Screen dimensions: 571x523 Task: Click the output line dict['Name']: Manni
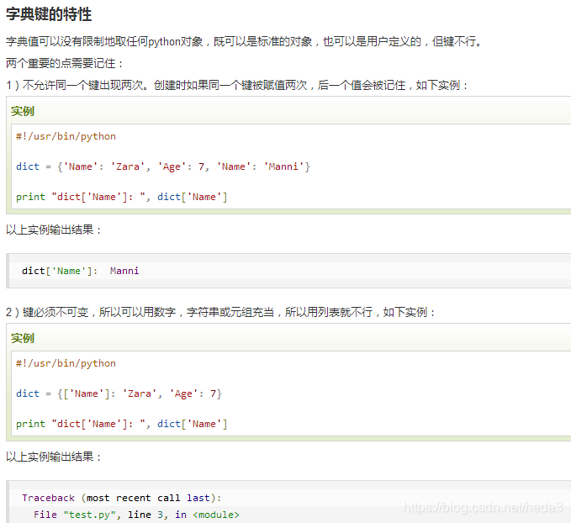[x=80, y=271]
